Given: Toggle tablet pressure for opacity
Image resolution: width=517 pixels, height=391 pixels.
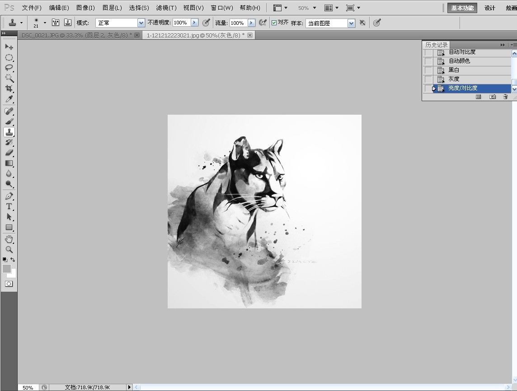Looking at the screenshot, I should pyautogui.click(x=206, y=23).
